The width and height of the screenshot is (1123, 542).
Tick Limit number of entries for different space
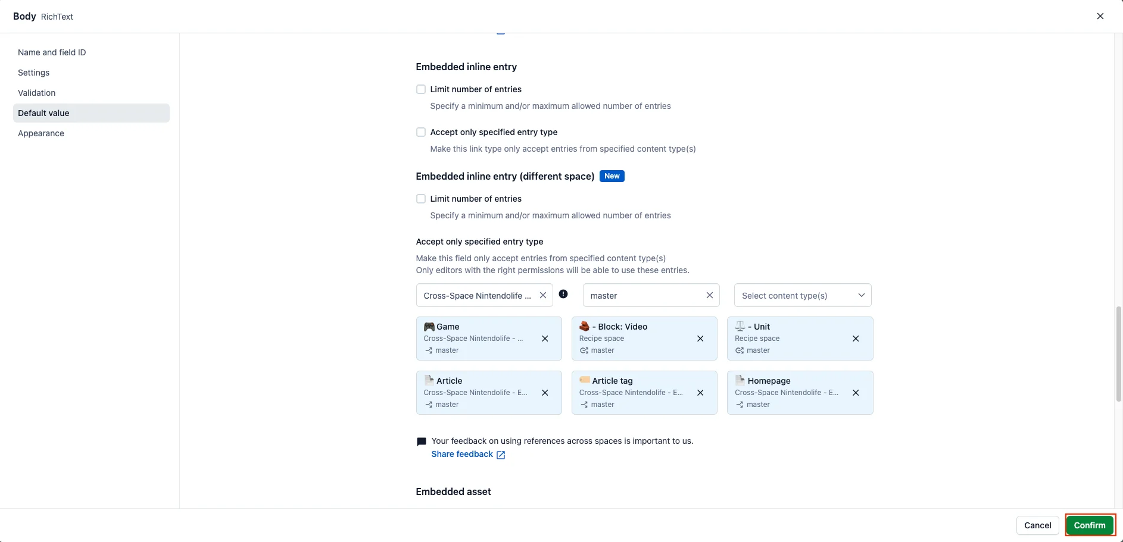(421, 199)
